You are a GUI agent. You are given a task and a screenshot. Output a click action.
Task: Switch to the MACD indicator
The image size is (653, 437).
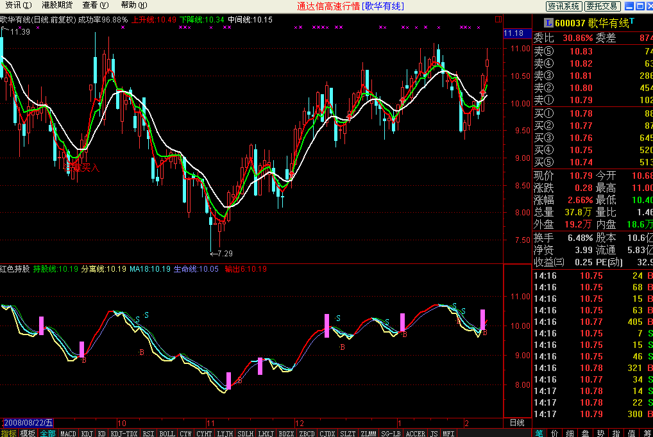(68, 434)
